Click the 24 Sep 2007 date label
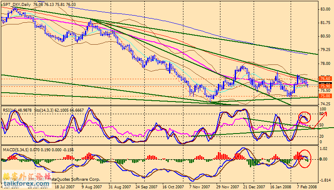This screenshot has width=334, height=190. click(146, 187)
